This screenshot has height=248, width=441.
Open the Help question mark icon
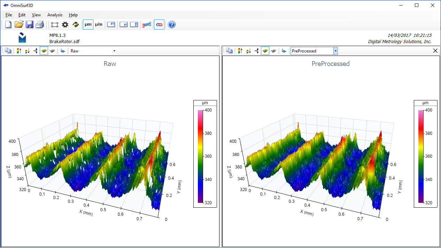172,24
